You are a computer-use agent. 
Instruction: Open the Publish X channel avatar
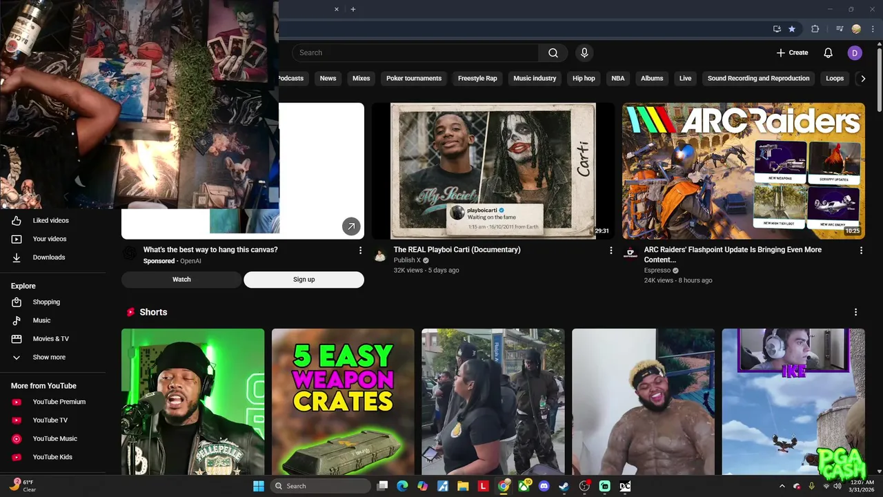point(380,255)
